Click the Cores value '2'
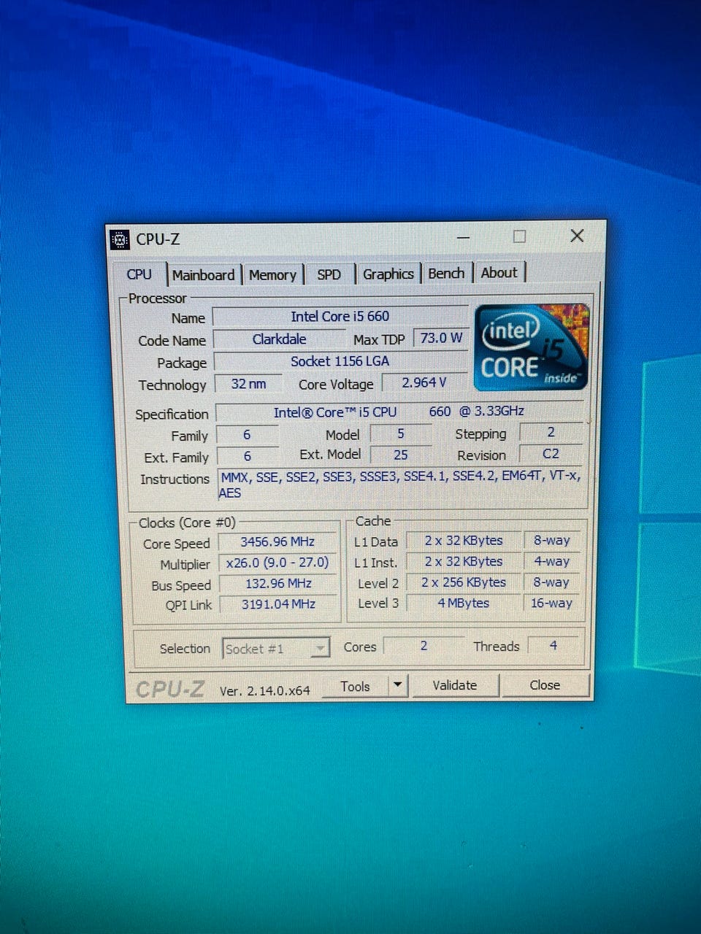Screen dimensions: 701x934 coord(424,646)
